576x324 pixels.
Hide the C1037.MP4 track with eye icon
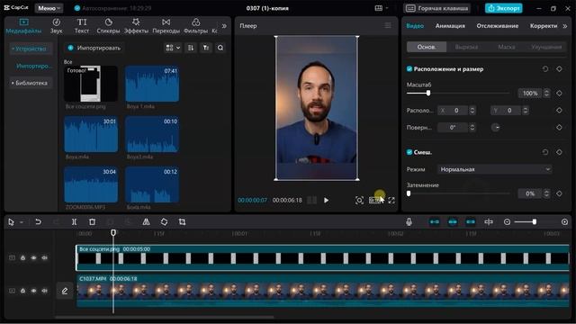pyautogui.click(x=33, y=291)
